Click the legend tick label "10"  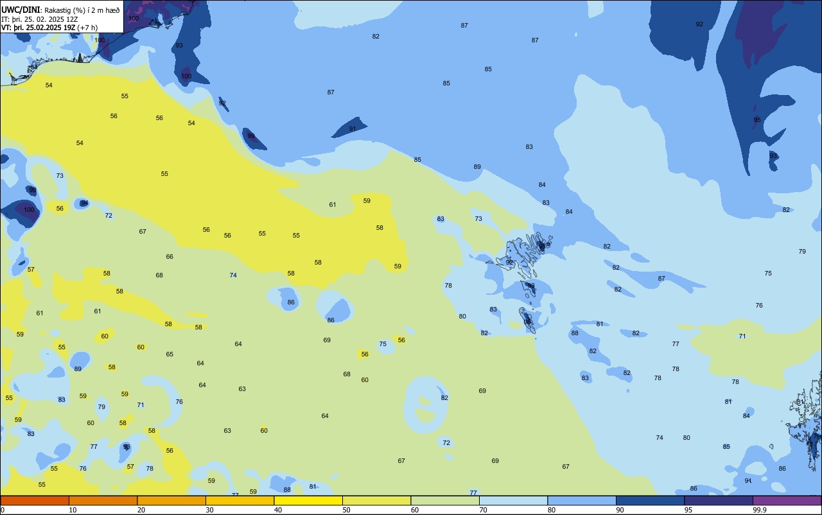73,510
